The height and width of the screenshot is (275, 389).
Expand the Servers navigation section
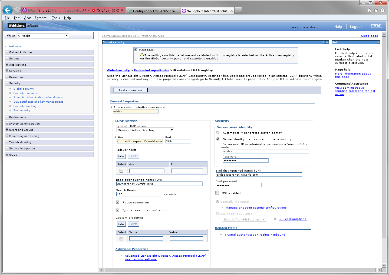pyautogui.click(x=7, y=58)
